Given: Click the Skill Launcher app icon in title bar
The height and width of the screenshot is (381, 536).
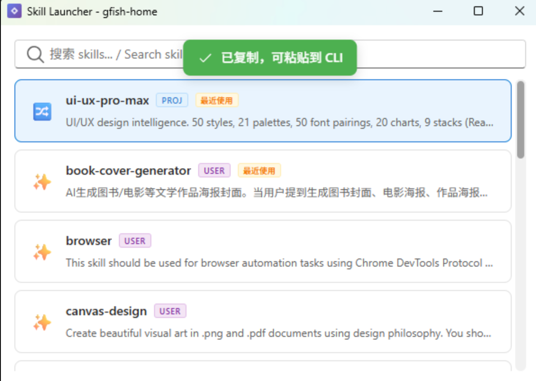Looking at the screenshot, I should pos(14,11).
